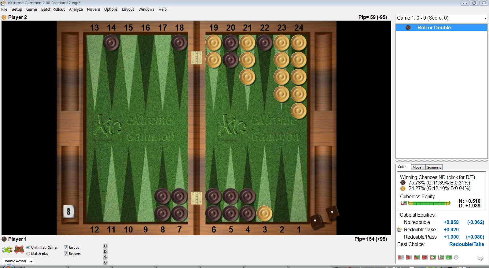
Task: Click the second red-and-gray analysis level icon
Action: coord(409,258)
